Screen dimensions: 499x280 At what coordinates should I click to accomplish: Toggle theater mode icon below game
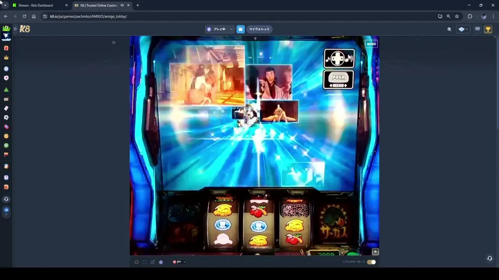pyautogui.click(x=136, y=262)
